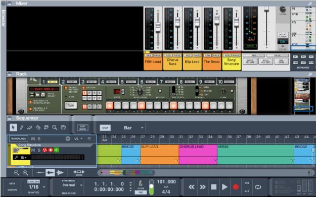Click the red record enable button on Song Structure track
317x198 pixels.
51,150
